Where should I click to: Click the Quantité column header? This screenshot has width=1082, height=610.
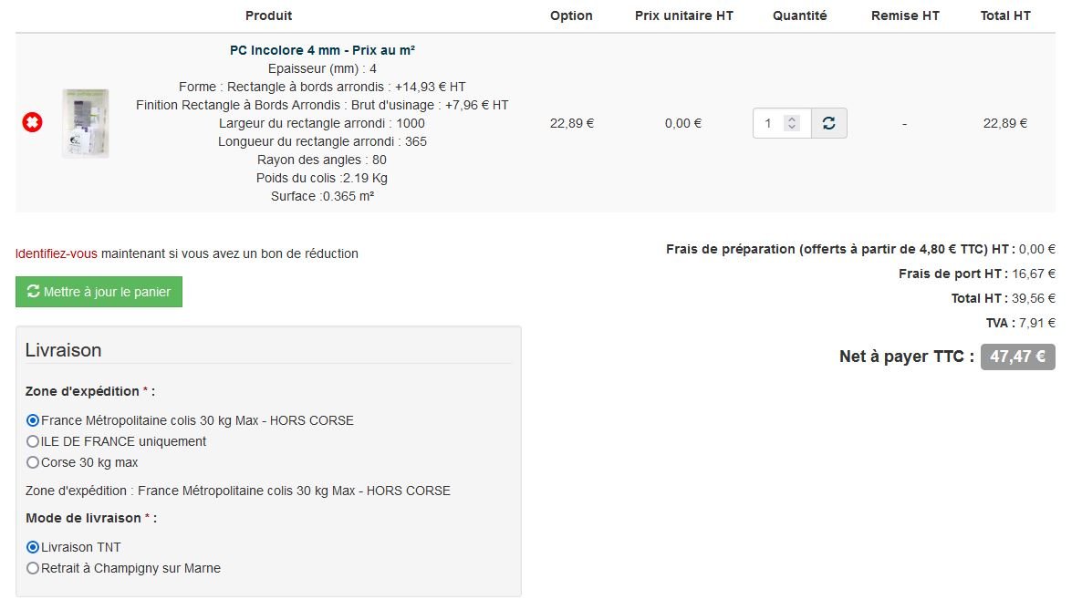coord(799,16)
